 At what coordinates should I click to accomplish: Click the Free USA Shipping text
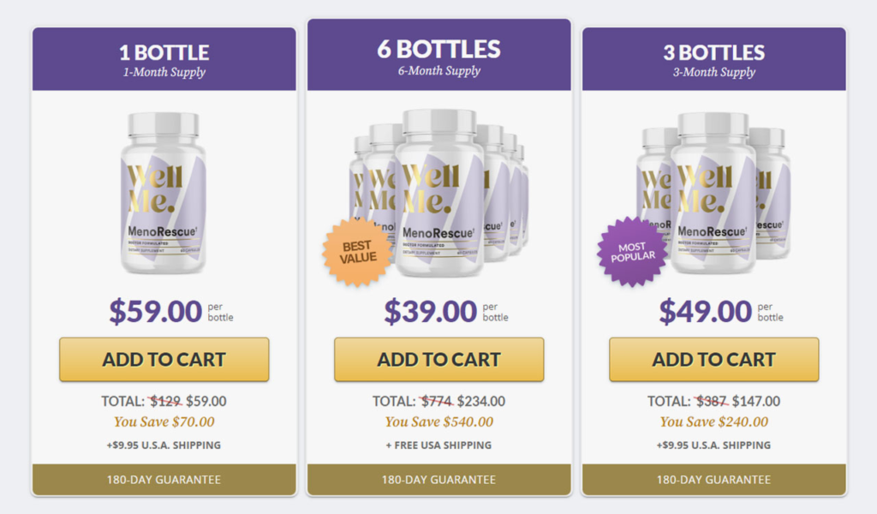438,445
